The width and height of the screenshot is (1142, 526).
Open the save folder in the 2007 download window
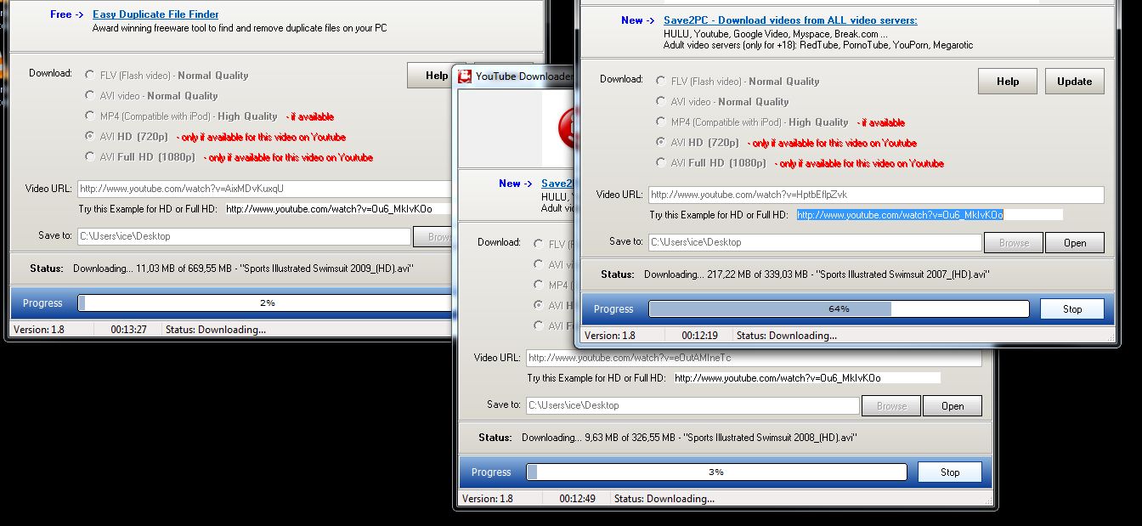(x=1075, y=242)
